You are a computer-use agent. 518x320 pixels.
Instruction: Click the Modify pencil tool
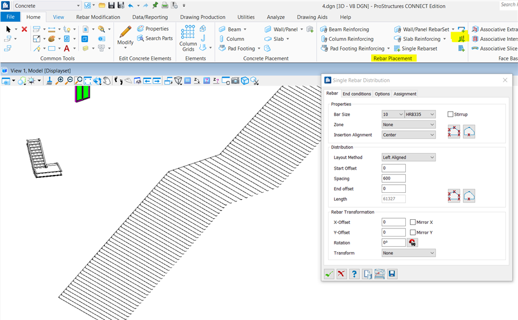[125, 36]
